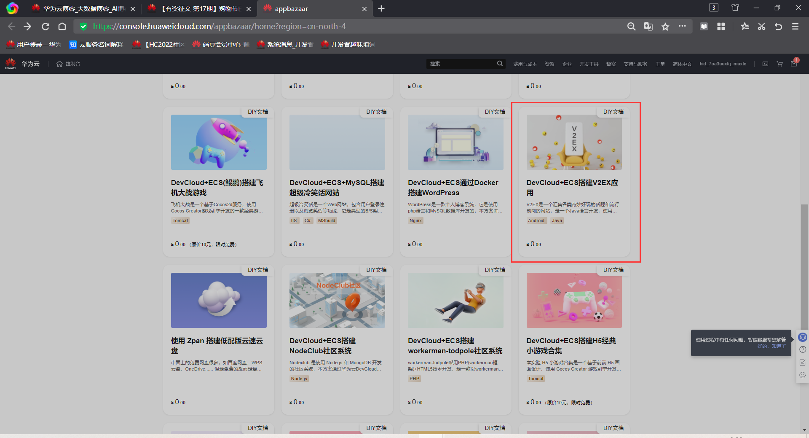Open the address bar more options icon
Viewport: 809px width, 438px height.
tap(682, 26)
